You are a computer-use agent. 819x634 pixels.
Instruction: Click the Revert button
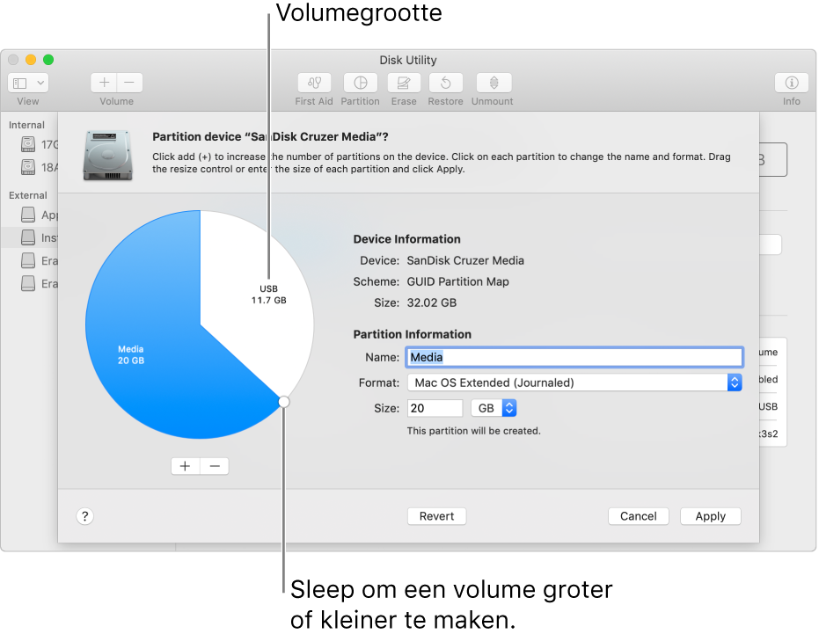coord(436,516)
